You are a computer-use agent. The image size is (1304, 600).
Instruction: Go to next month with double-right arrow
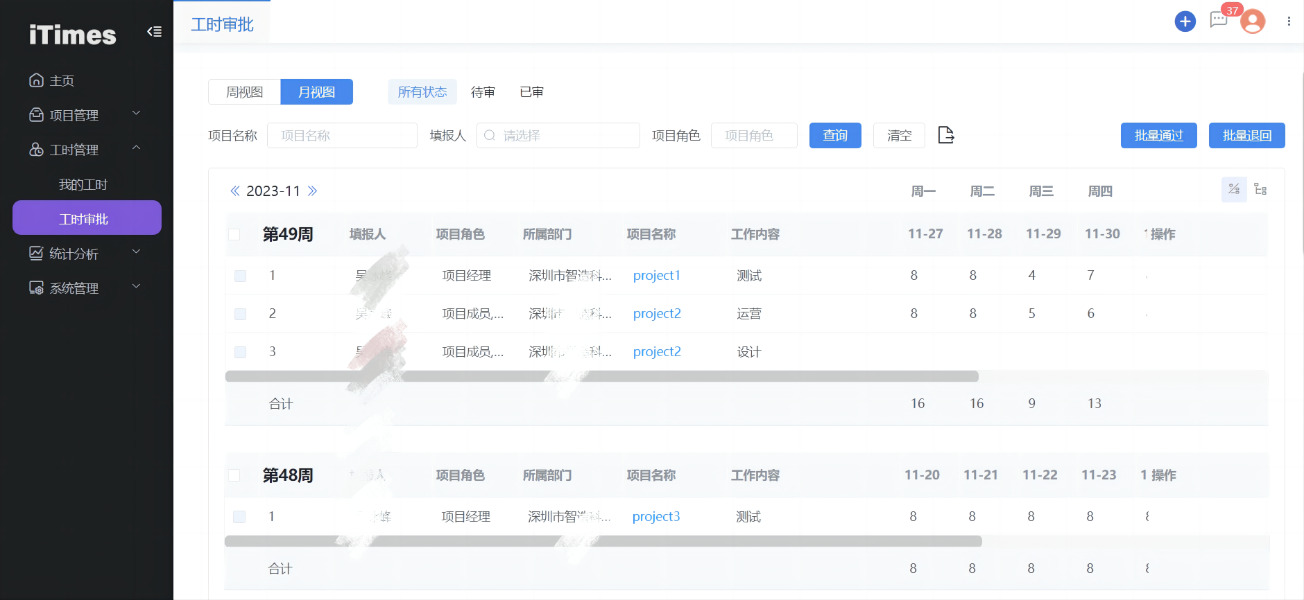coord(312,191)
